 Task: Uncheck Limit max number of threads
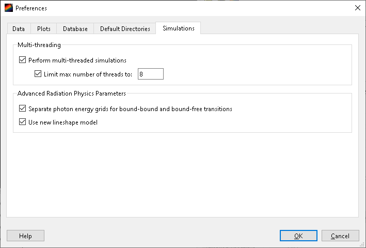(x=38, y=74)
